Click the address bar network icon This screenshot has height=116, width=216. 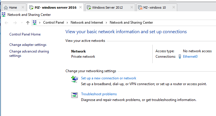coord(35,23)
